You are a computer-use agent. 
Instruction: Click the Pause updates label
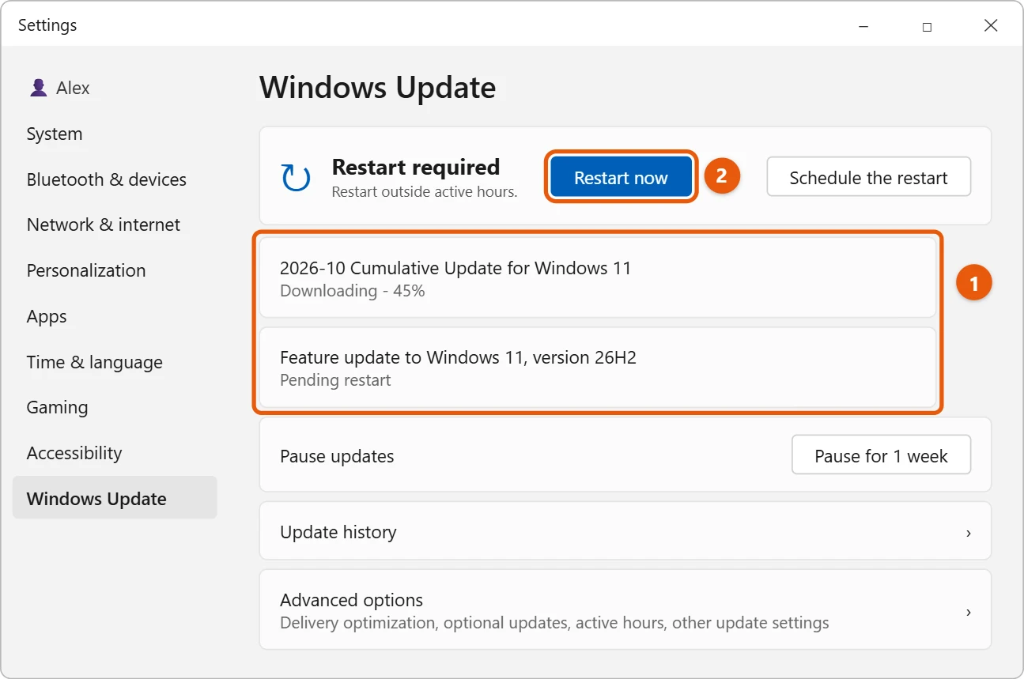[337, 457]
